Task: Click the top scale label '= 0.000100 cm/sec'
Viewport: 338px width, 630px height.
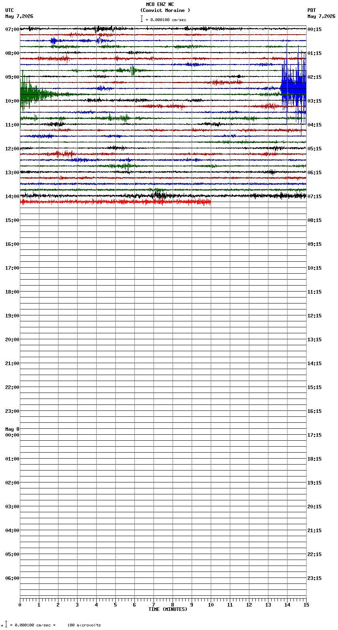Action: coord(166,19)
